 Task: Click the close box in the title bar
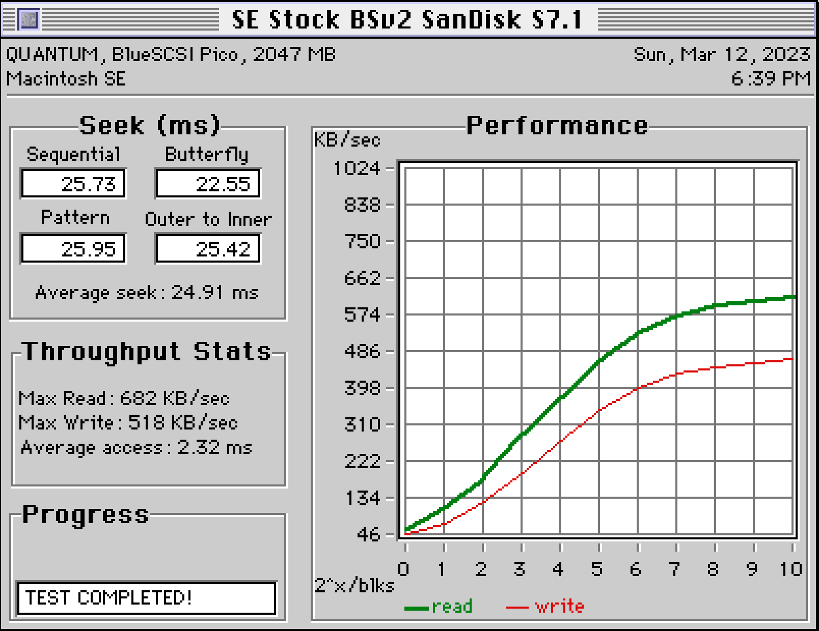(29, 20)
